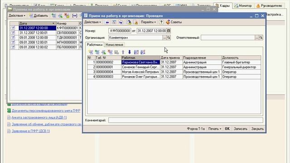Click the gray finish-editing icon in table toolbar
The width and height of the screenshot is (290, 163).
[x=116, y=52]
